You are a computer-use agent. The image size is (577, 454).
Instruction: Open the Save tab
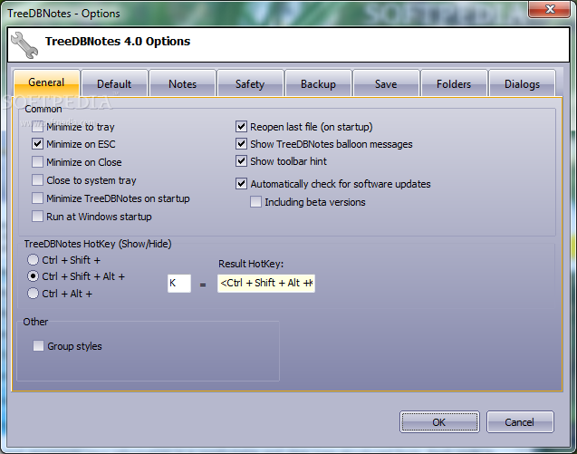coord(386,83)
